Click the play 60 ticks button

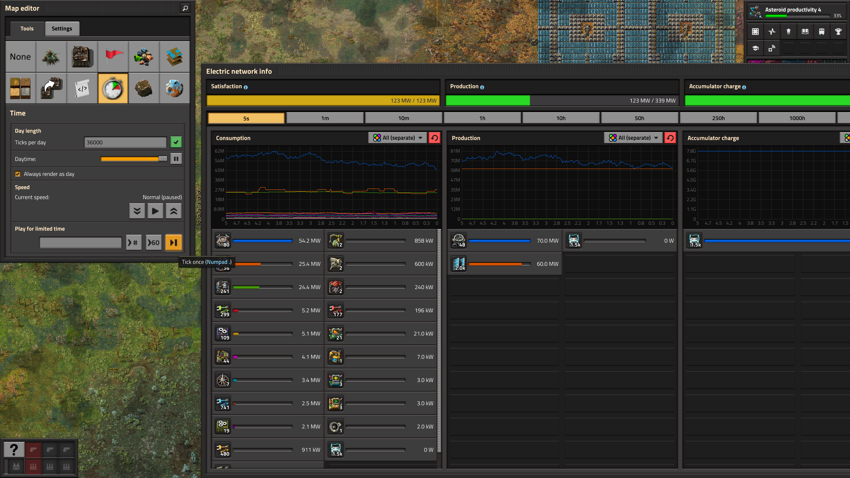click(x=153, y=243)
